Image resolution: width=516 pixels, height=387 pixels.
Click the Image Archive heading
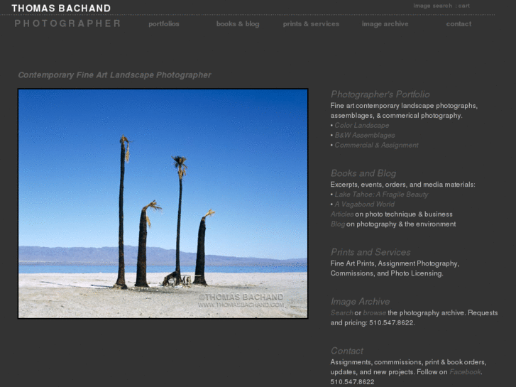point(360,302)
